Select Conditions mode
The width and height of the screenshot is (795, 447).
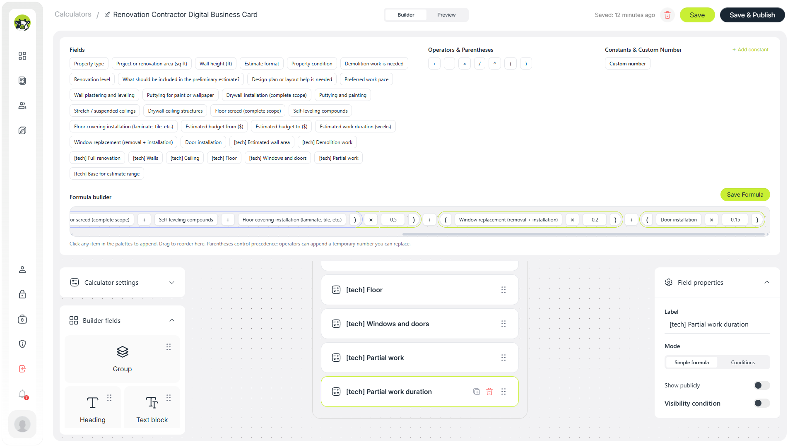coord(743,363)
